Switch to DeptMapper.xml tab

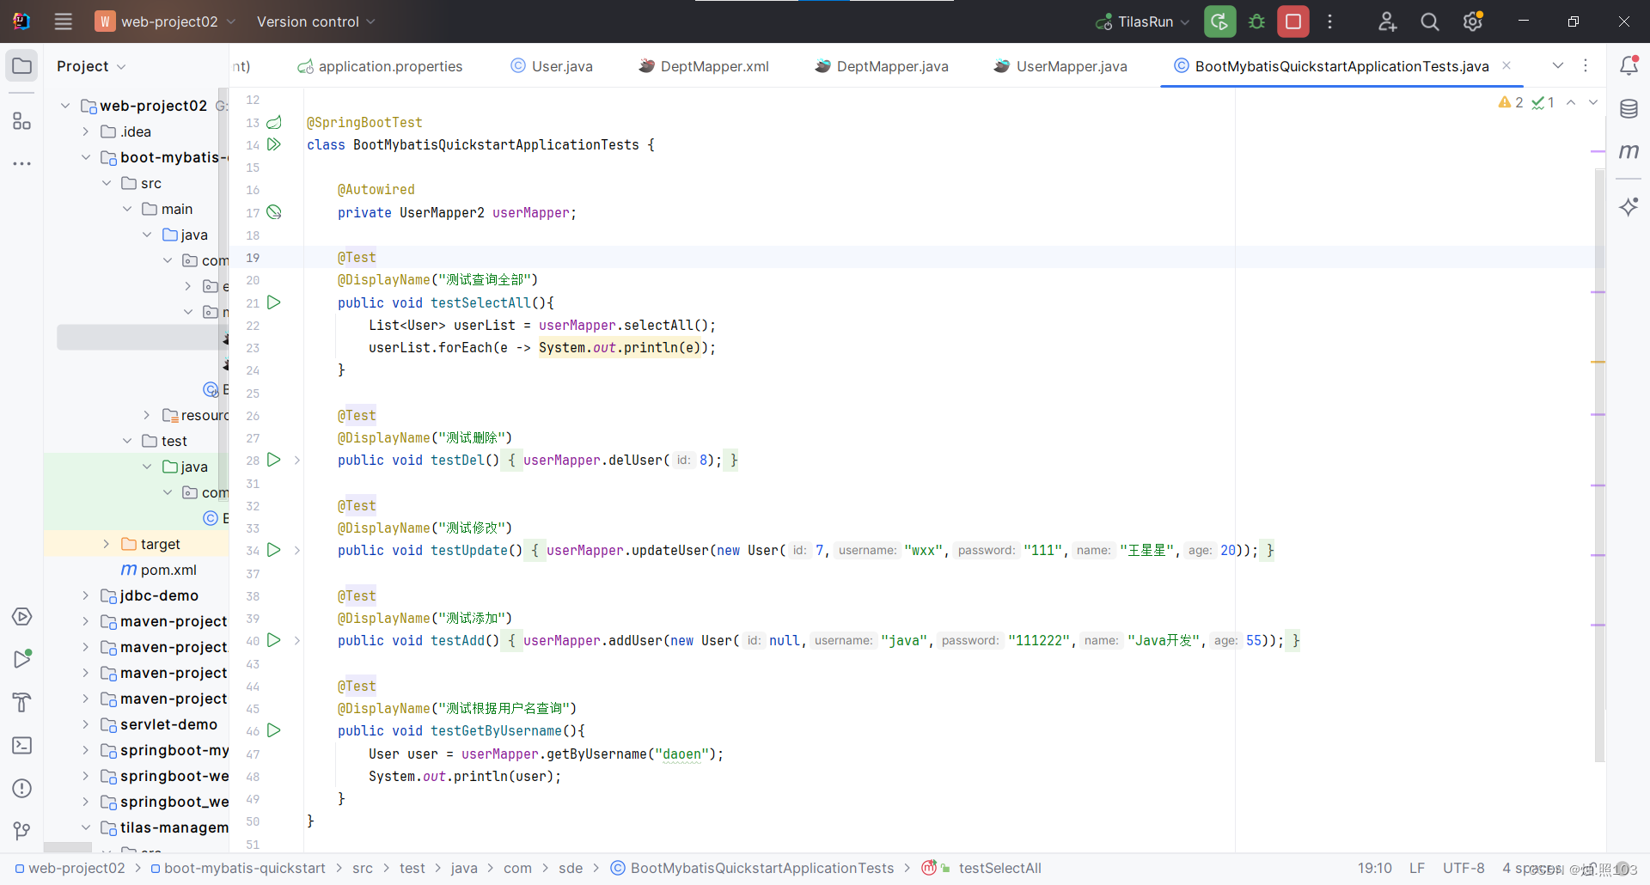(x=703, y=66)
